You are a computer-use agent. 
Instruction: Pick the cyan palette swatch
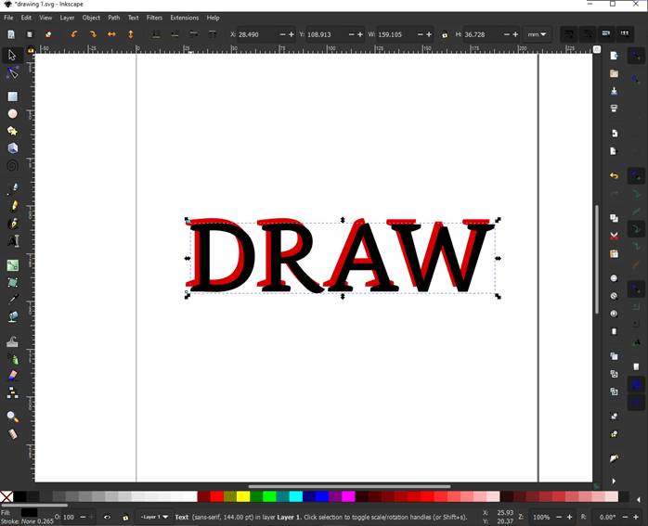pyautogui.click(x=295, y=496)
